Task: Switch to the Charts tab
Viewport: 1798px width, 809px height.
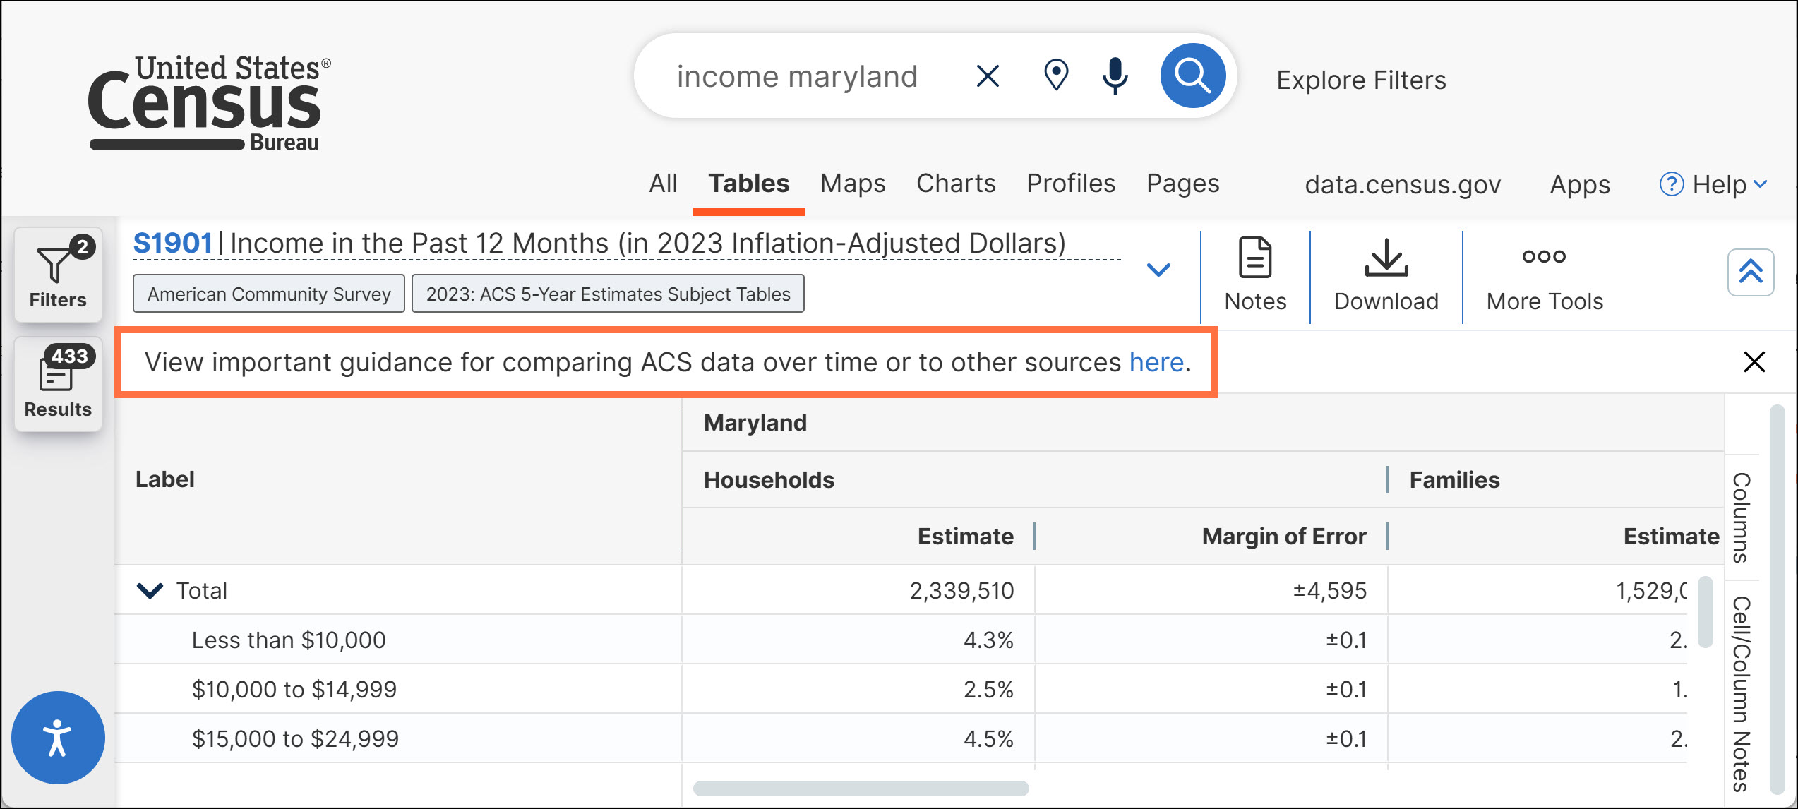Action: pyautogui.click(x=955, y=184)
